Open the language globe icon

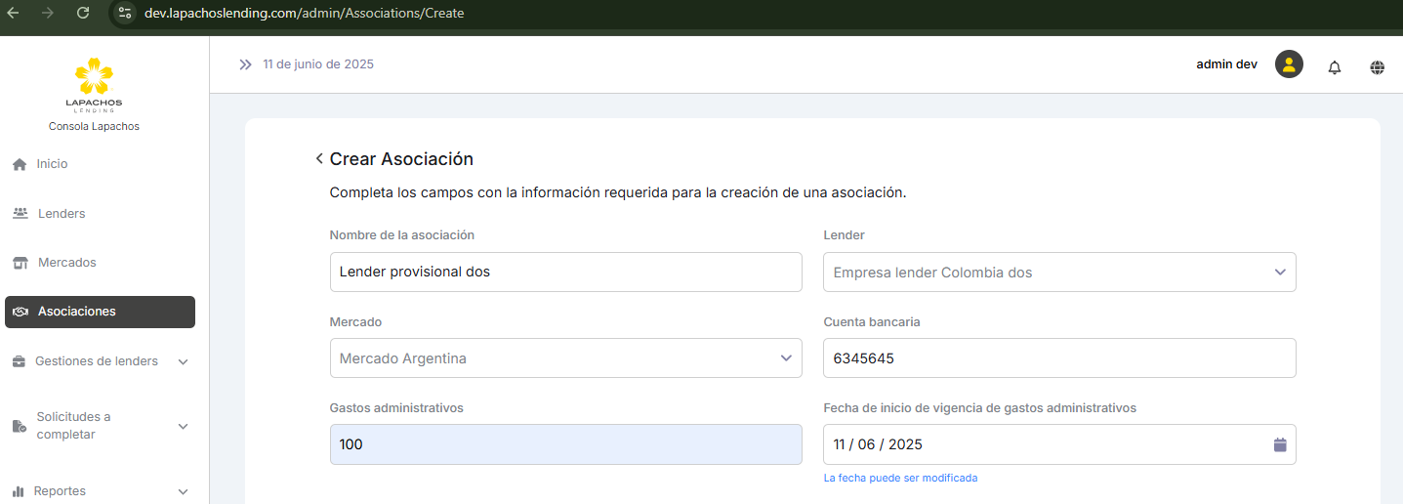(1377, 67)
